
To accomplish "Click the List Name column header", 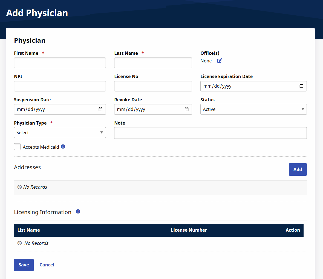I will coord(29,230).
